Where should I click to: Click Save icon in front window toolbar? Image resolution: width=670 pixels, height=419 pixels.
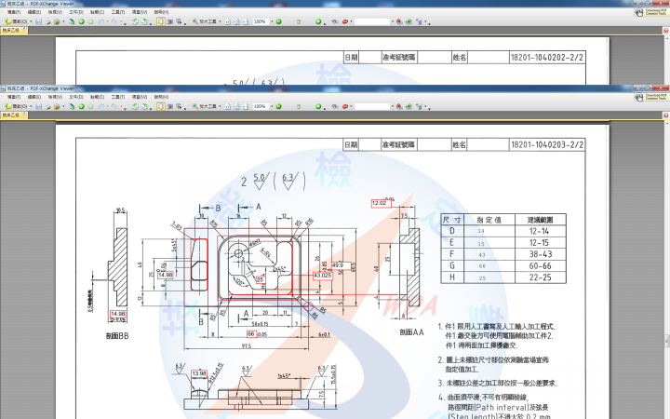38,106
